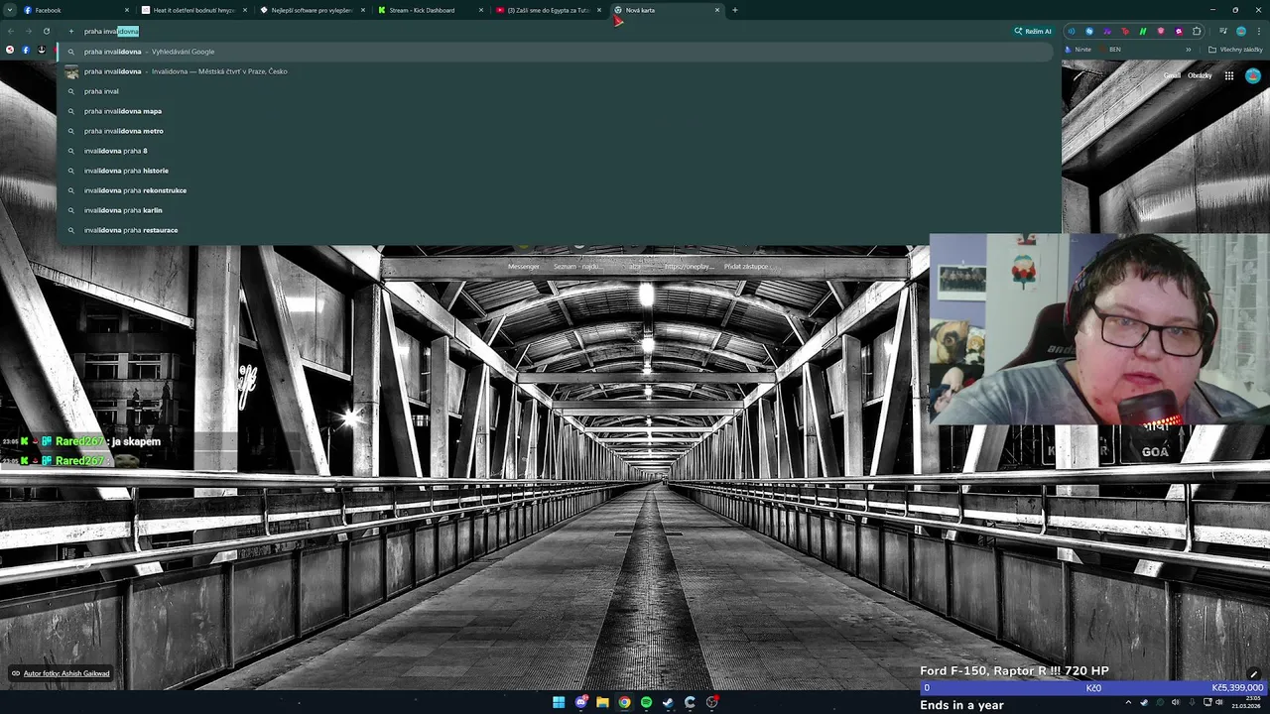Click Přidat zástupce shortcut
The height and width of the screenshot is (714, 1270).
point(745,266)
